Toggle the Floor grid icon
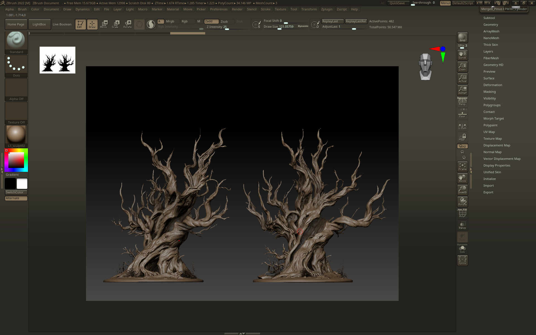Viewport: 536px width, 335px height. pos(462,114)
